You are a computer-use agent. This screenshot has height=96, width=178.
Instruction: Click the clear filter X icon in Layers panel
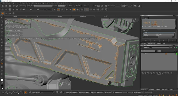pos(171,47)
